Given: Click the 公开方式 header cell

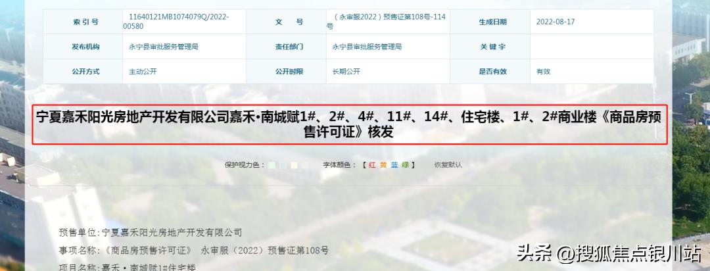Looking at the screenshot, I should click(83, 71).
